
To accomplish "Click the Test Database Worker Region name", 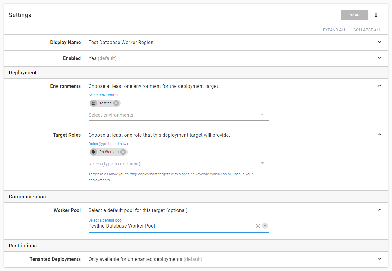I will click(121, 43).
